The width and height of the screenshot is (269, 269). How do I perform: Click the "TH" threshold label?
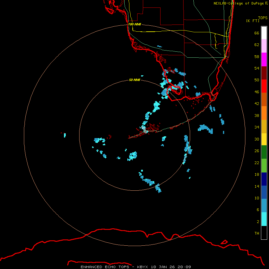click(x=257, y=233)
